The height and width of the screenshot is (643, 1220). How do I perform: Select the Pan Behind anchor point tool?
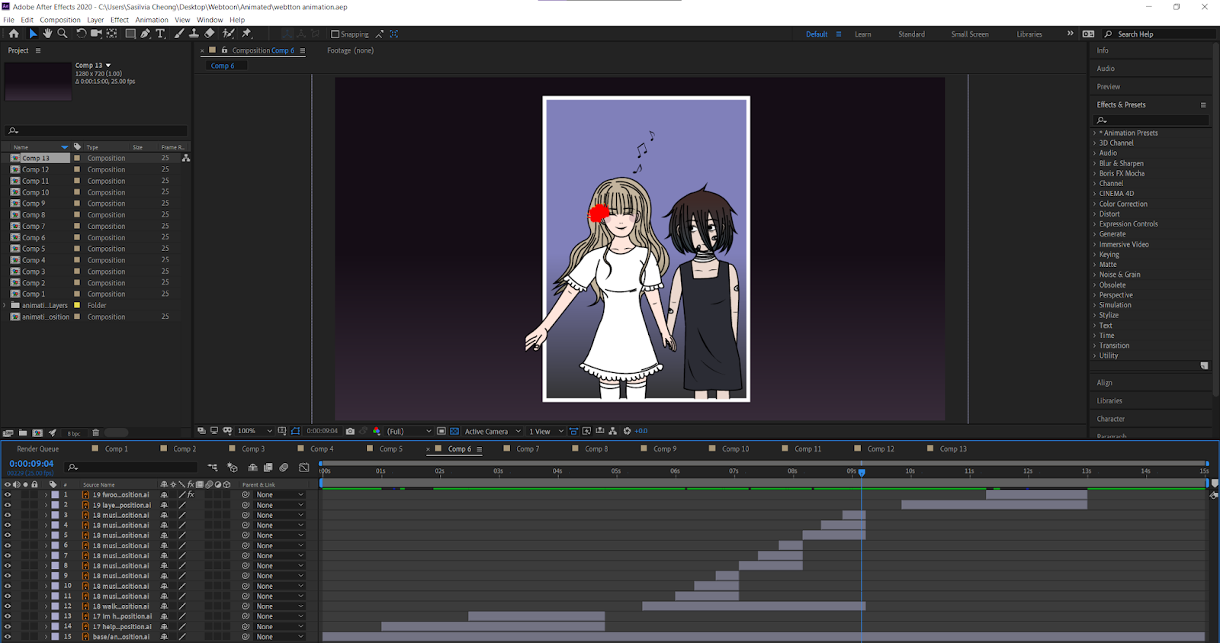[111, 34]
